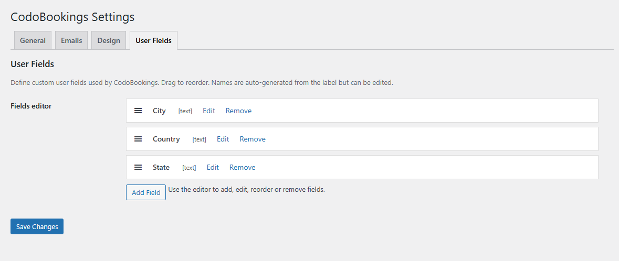Go to the Design tab

(109, 40)
